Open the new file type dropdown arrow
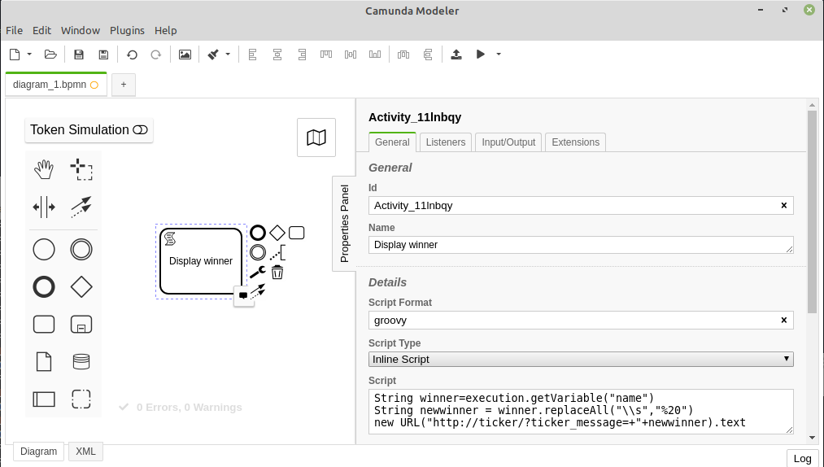Viewport: 824px width, 467px height. (29, 55)
